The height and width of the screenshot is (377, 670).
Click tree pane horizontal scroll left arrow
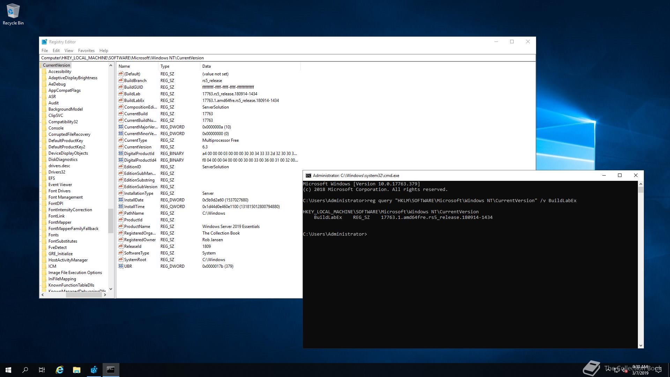click(43, 295)
